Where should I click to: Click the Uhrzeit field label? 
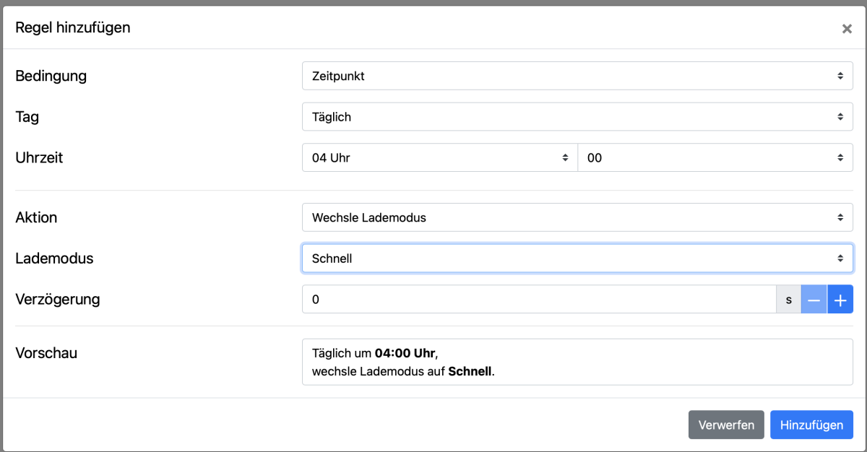pyautogui.click(x=40, y=157)
